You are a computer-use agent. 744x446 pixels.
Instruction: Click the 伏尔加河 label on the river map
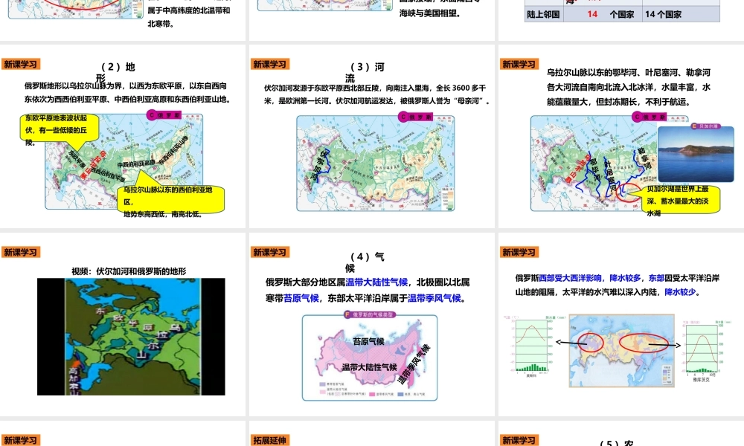coord(319,165)
